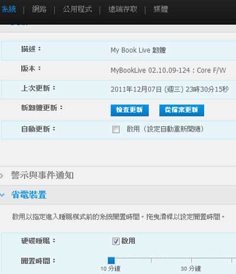Go to the 遠端存取 tab
This screenshot has width=236, height=274.
point(123,9)
